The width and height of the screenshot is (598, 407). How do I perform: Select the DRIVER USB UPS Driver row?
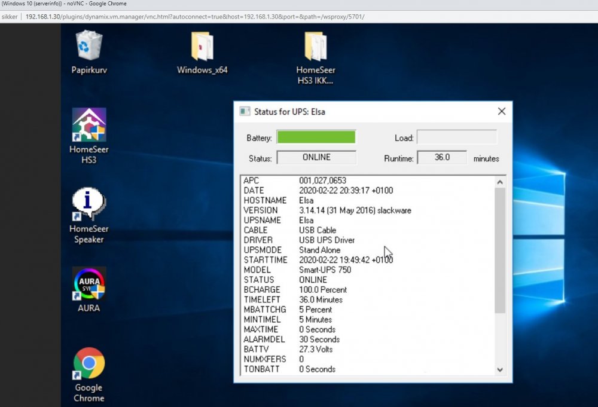(x=368, y=240)
